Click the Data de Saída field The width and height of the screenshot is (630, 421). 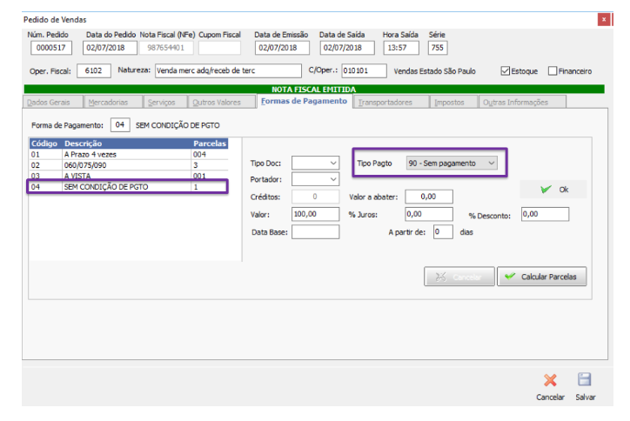(347, 48)
